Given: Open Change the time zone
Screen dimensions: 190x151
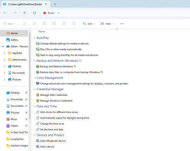Looking at the screenshot, I should pos(50,124).
